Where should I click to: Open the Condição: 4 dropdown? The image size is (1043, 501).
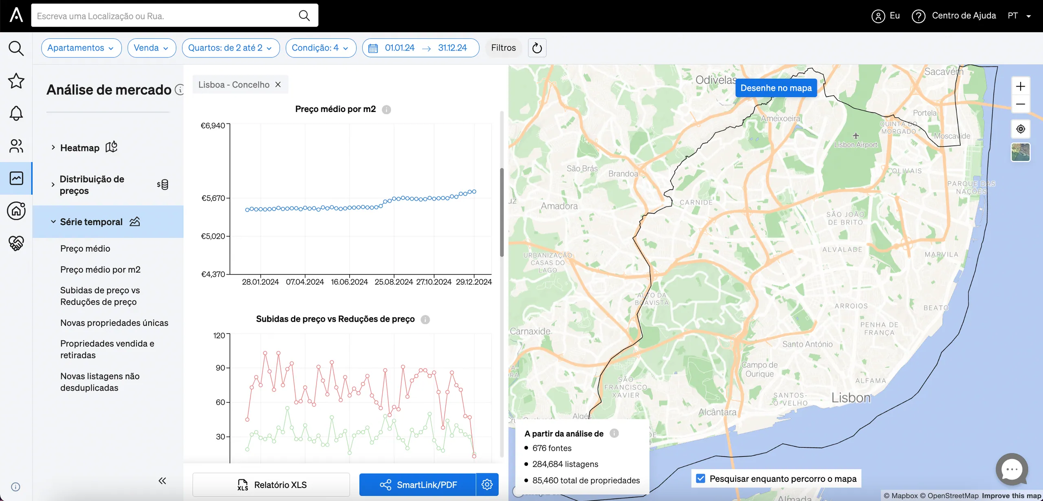pyautogui.click(x=321, y=48)
